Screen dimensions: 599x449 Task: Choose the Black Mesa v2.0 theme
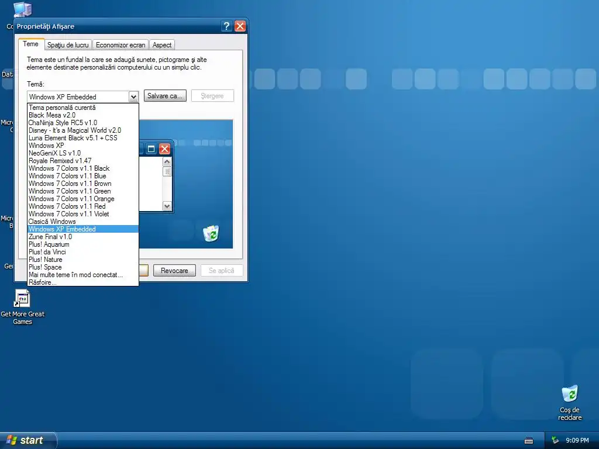point(83,115)
